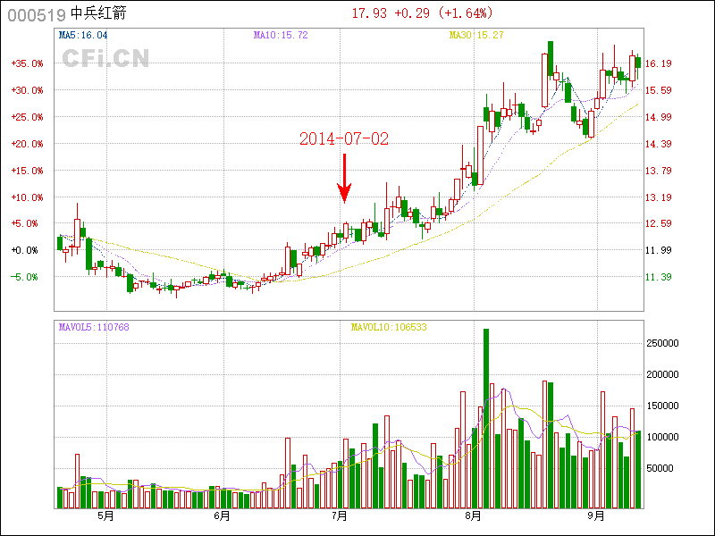Click the 13.19 price axis label
The image size is (715, 536).
[x=659, y=197]
